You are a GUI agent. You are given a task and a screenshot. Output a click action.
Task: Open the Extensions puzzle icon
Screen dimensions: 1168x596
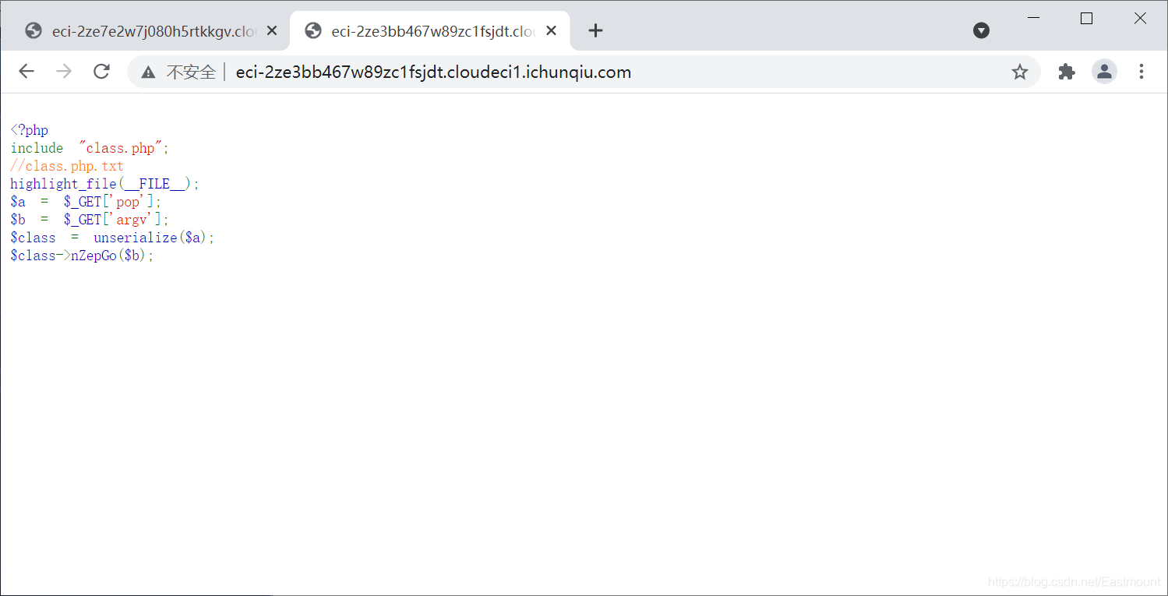tap(1067, 72)
